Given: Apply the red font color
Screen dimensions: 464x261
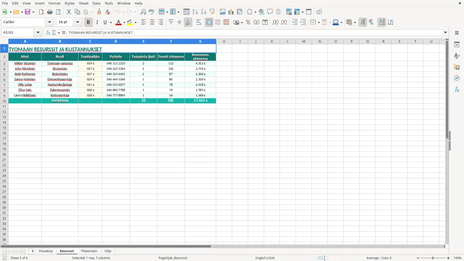Looking at the screenshot, I should point(118,22).
